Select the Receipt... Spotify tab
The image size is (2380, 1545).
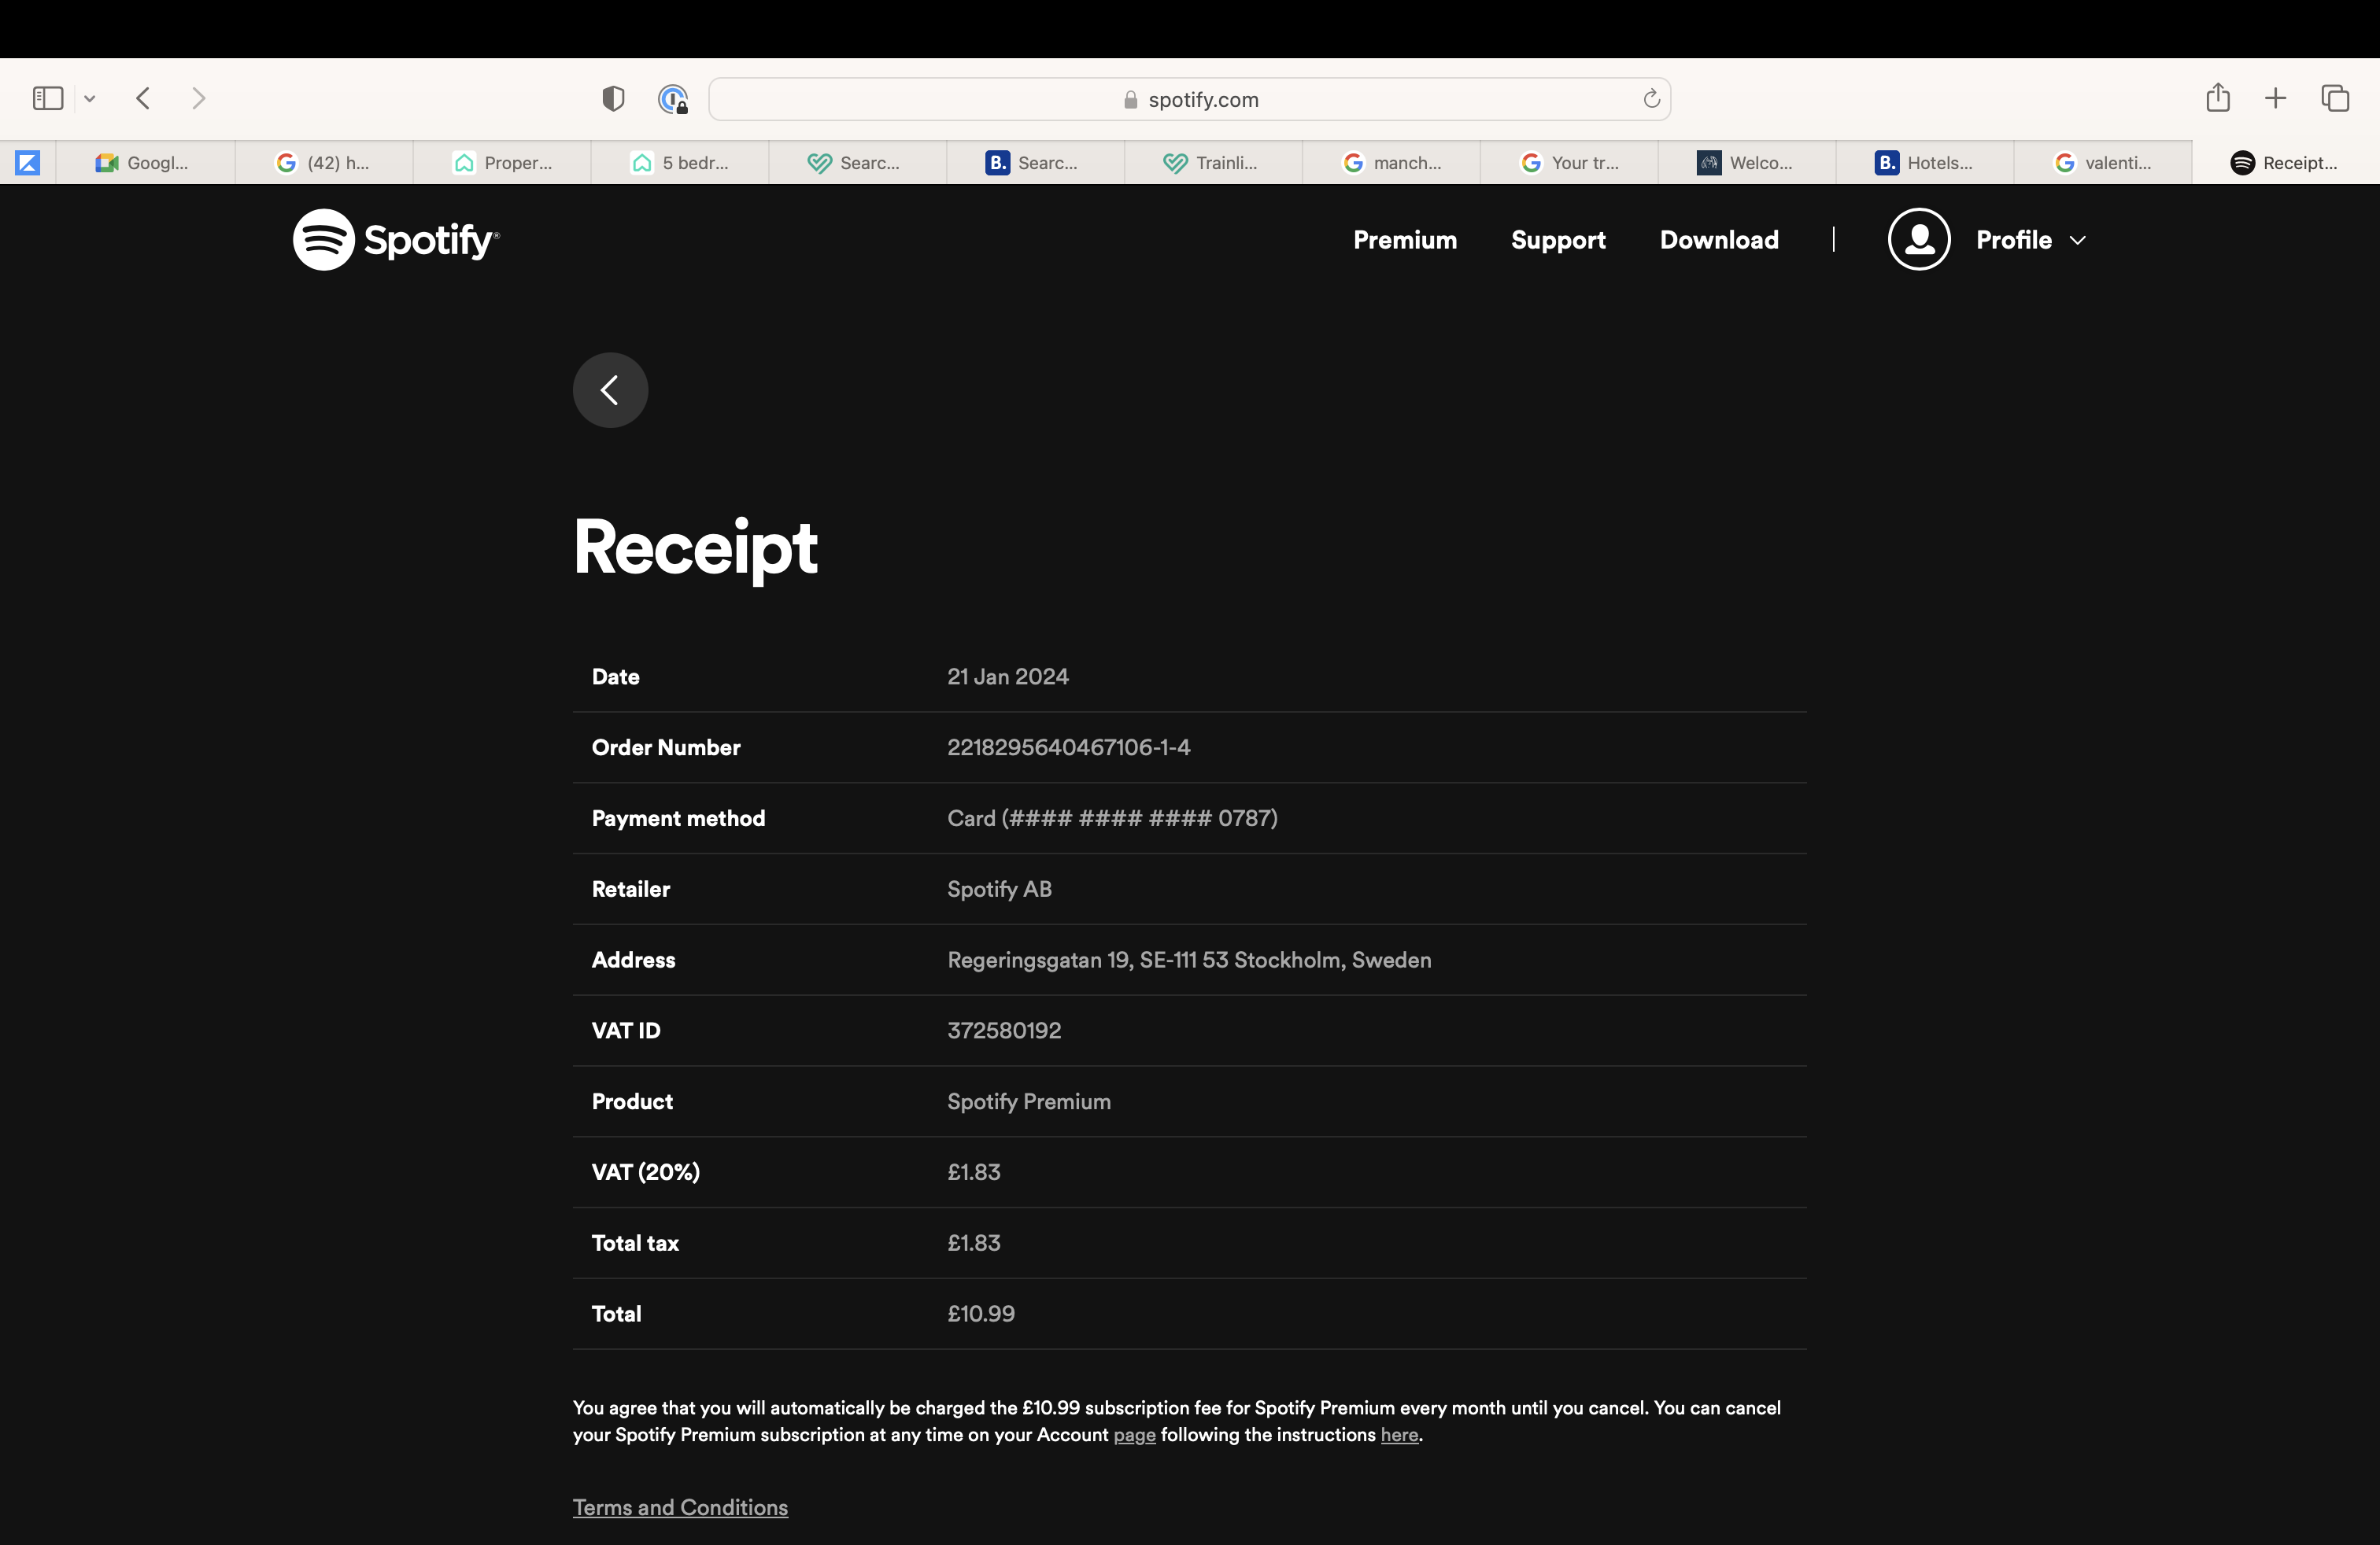pyautogui.click(x=2286, y=163)
